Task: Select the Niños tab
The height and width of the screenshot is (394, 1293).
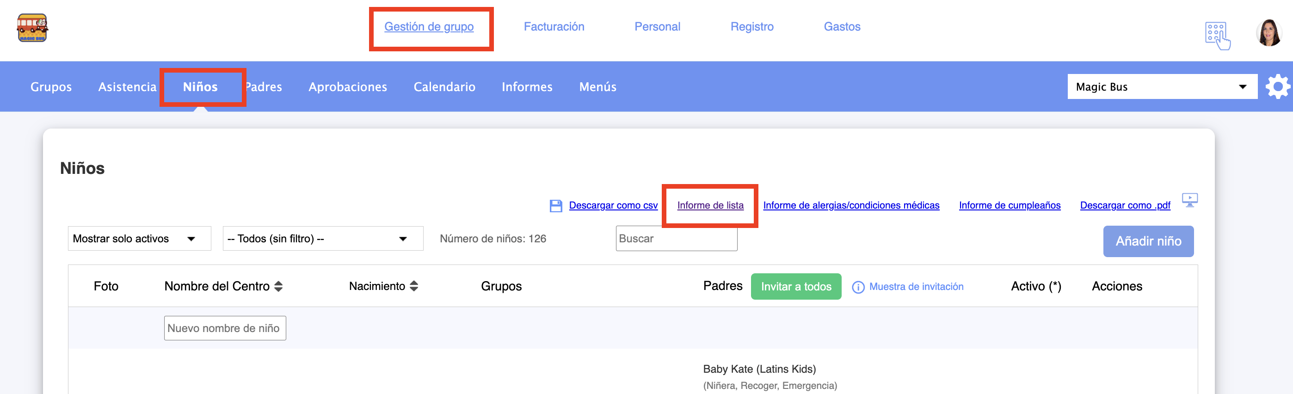Action: coord(200,87)
